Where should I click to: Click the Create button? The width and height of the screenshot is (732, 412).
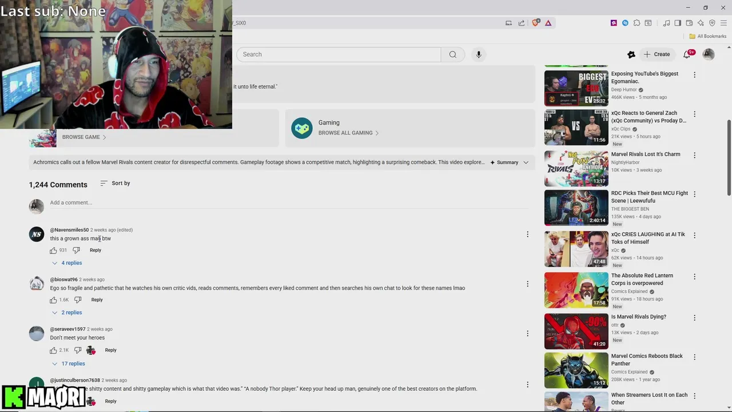point(657,54)
